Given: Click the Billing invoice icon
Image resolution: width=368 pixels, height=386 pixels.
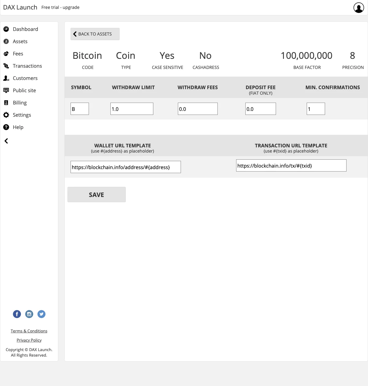Looking at the screenshot, I should pos(6,103).
